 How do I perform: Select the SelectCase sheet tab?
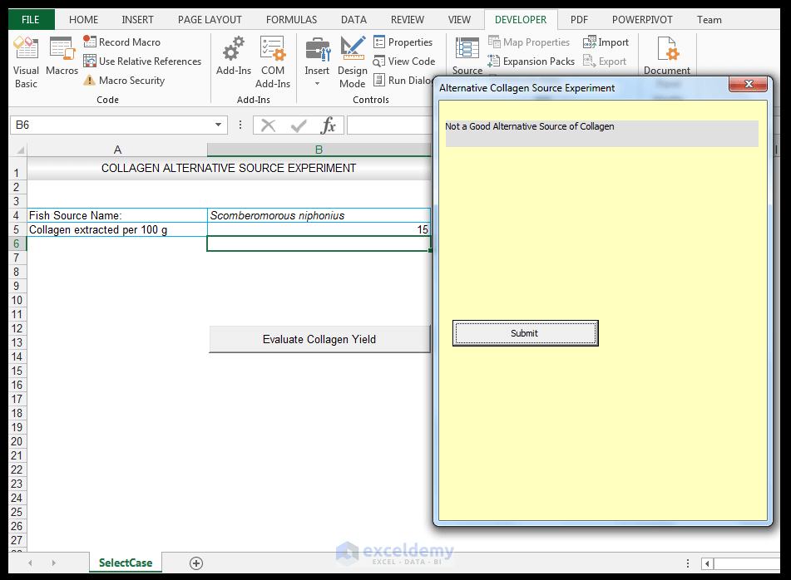tap(125, 563)
